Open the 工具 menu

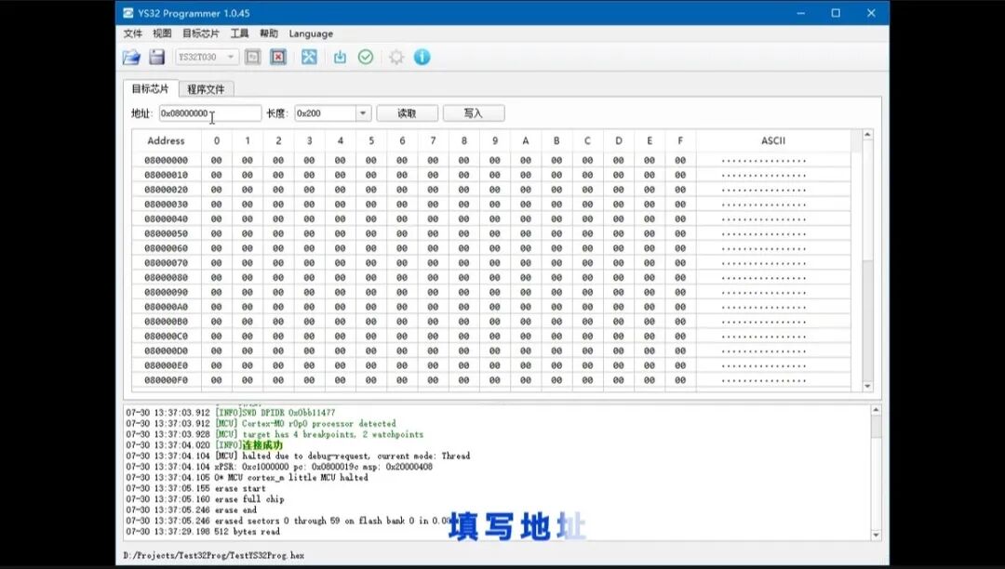coord(239,33)
